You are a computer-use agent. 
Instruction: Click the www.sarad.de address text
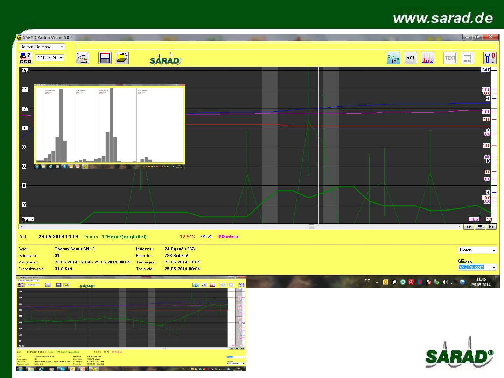pos(443,18)
